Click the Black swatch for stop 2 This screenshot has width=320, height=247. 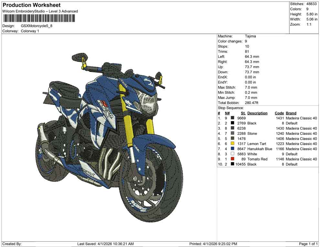coord(233,123)
